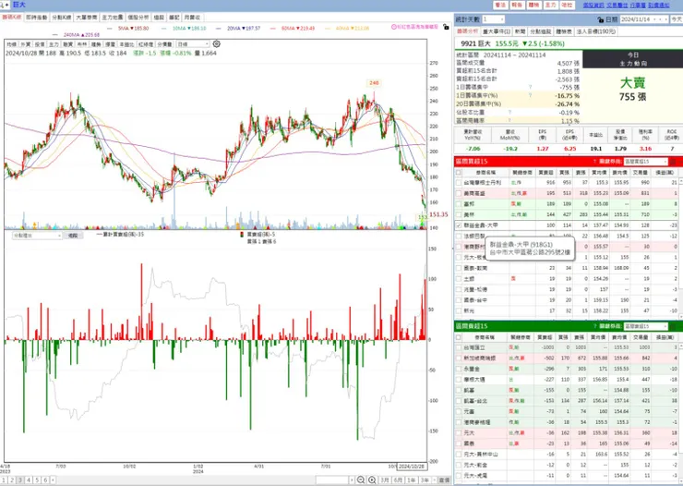Click help icon in 區間買超15 header
The height and width of the screenshot is (486, 683).
[594, 162]
